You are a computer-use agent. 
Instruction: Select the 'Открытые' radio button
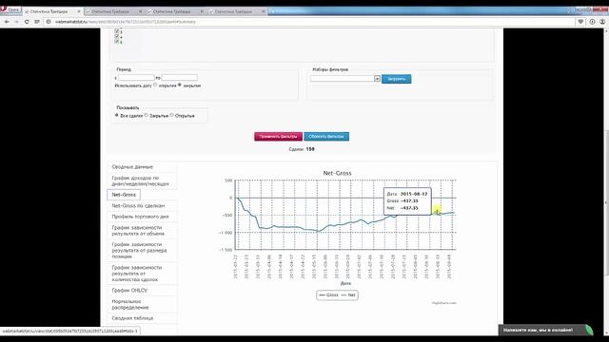[x=171, y=115]
